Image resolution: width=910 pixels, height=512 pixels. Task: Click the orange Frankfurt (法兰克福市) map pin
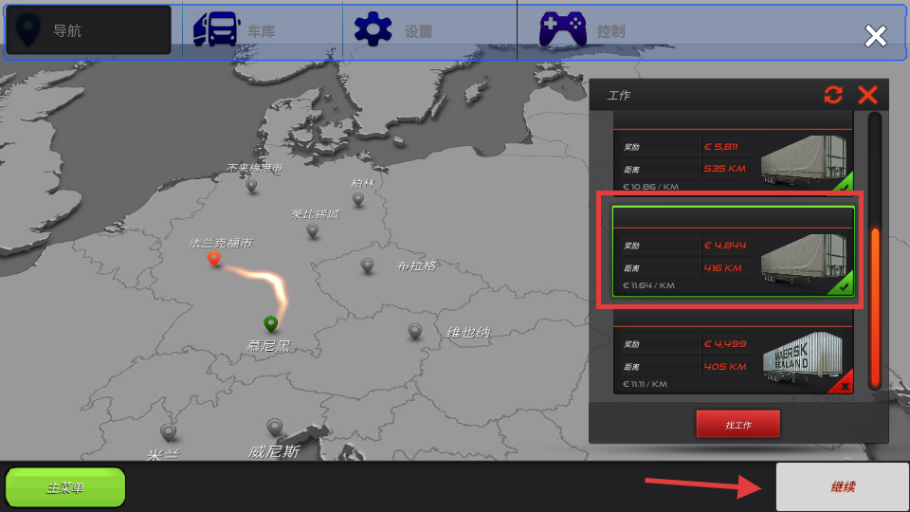point(214,258)
